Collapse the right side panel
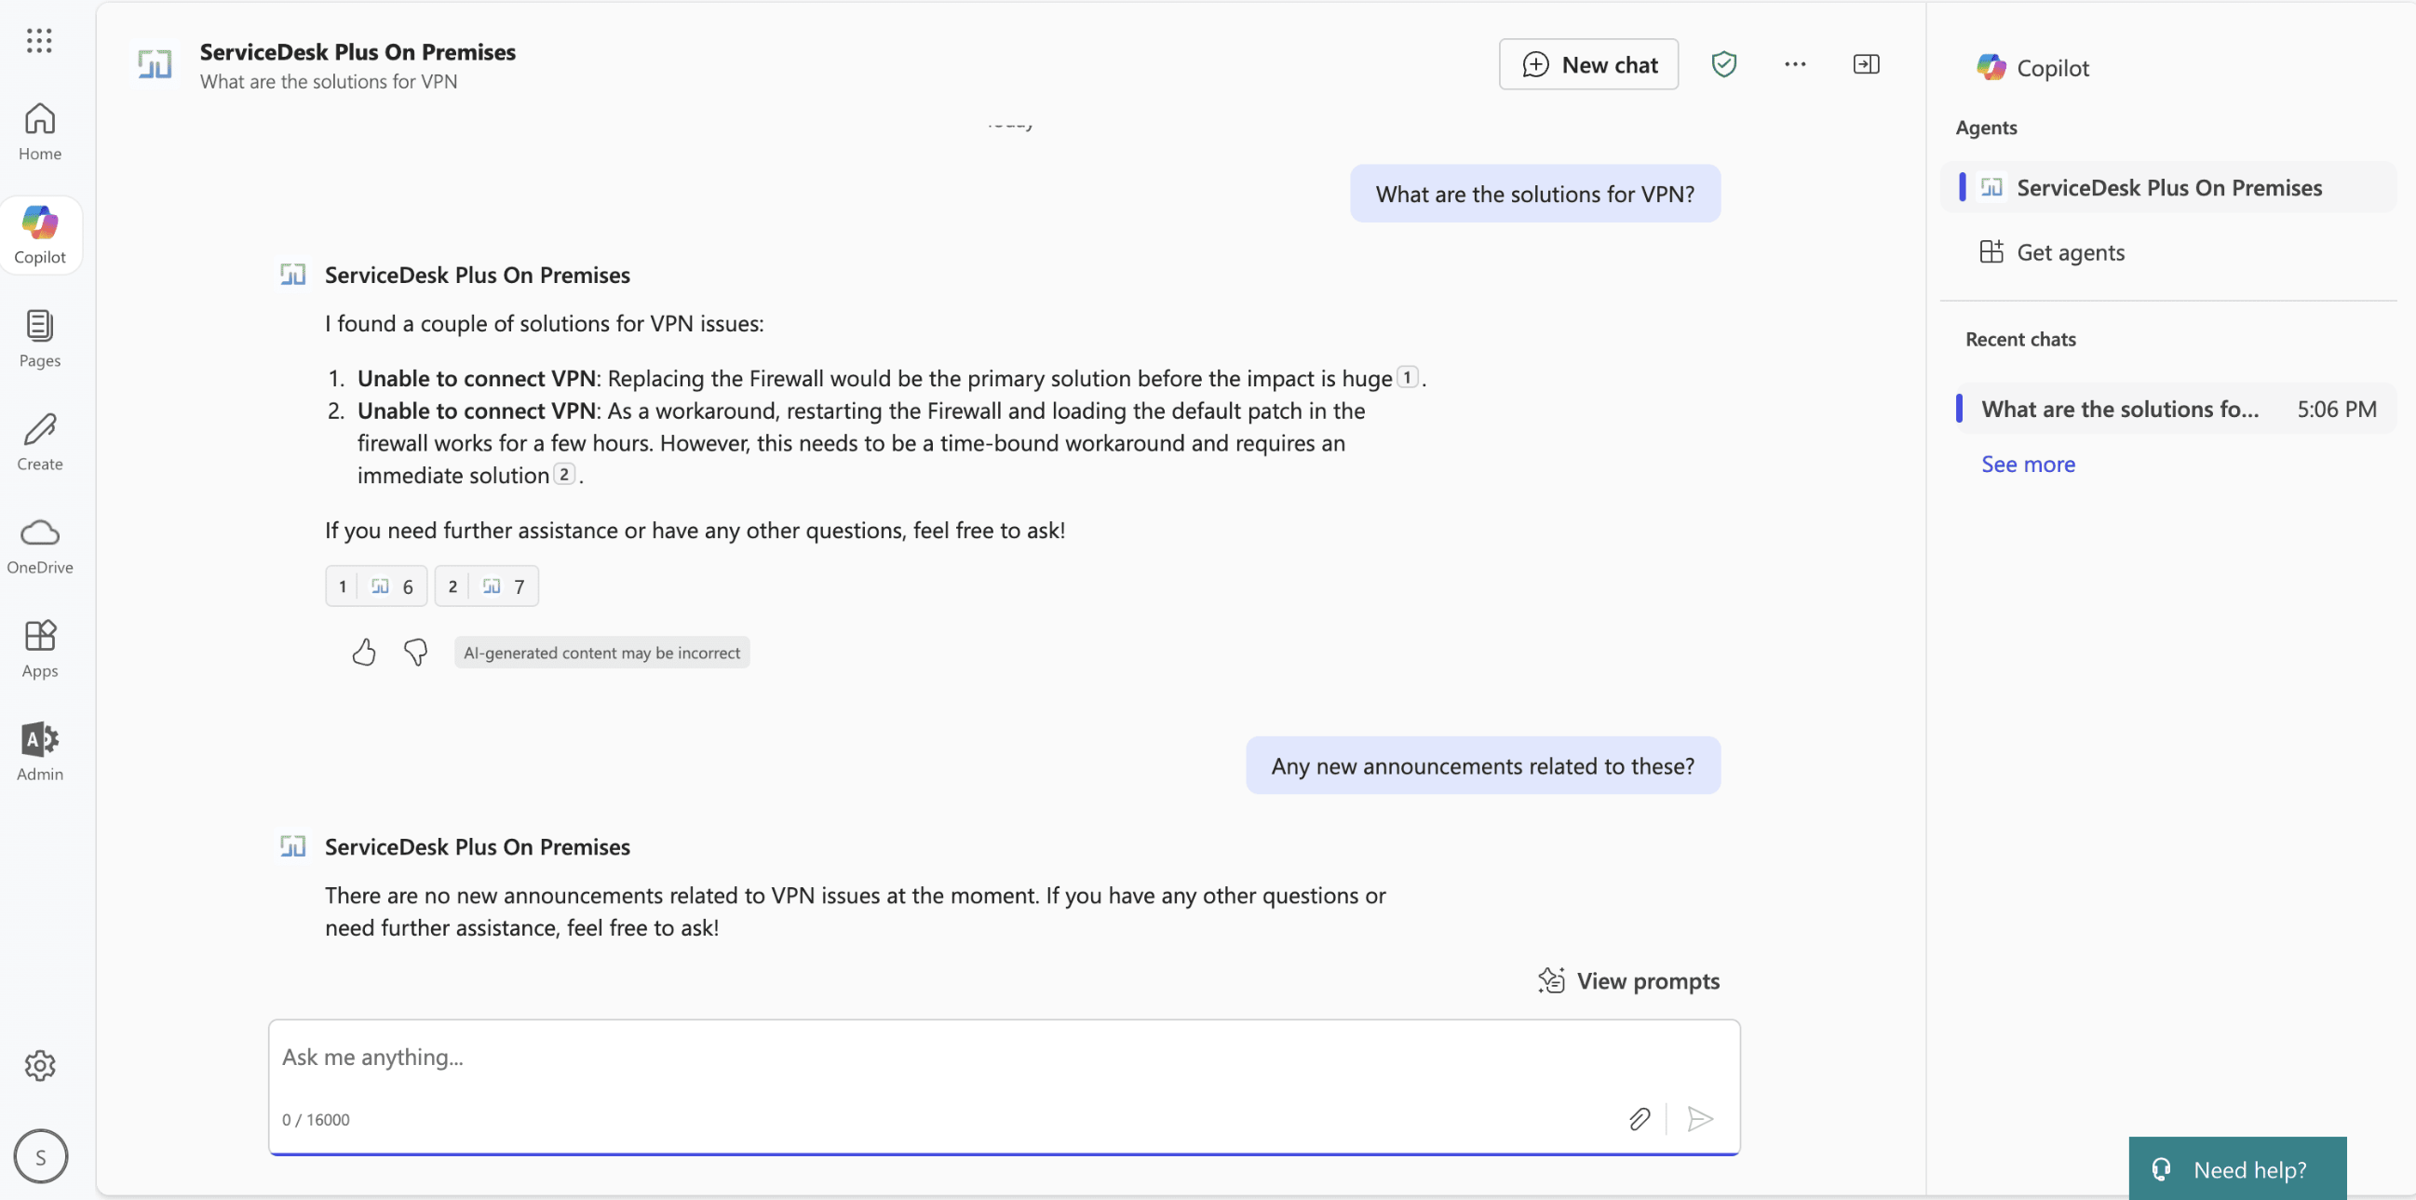Viewport: 2416px width, 1200px height. coord(1867,63)
